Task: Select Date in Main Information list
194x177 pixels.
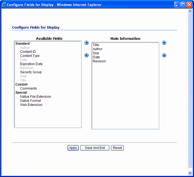Action: coord(96,57)
